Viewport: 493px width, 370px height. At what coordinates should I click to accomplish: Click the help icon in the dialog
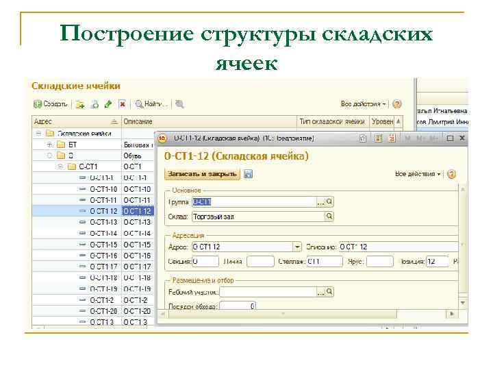coord(451,174)
